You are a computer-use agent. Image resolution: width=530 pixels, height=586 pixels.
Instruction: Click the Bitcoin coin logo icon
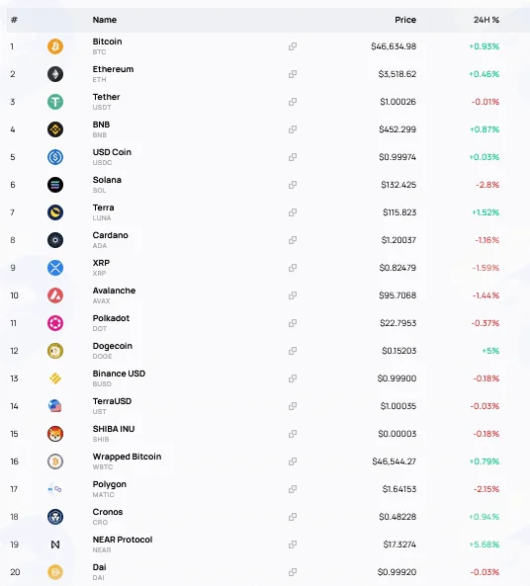(55, 46)
